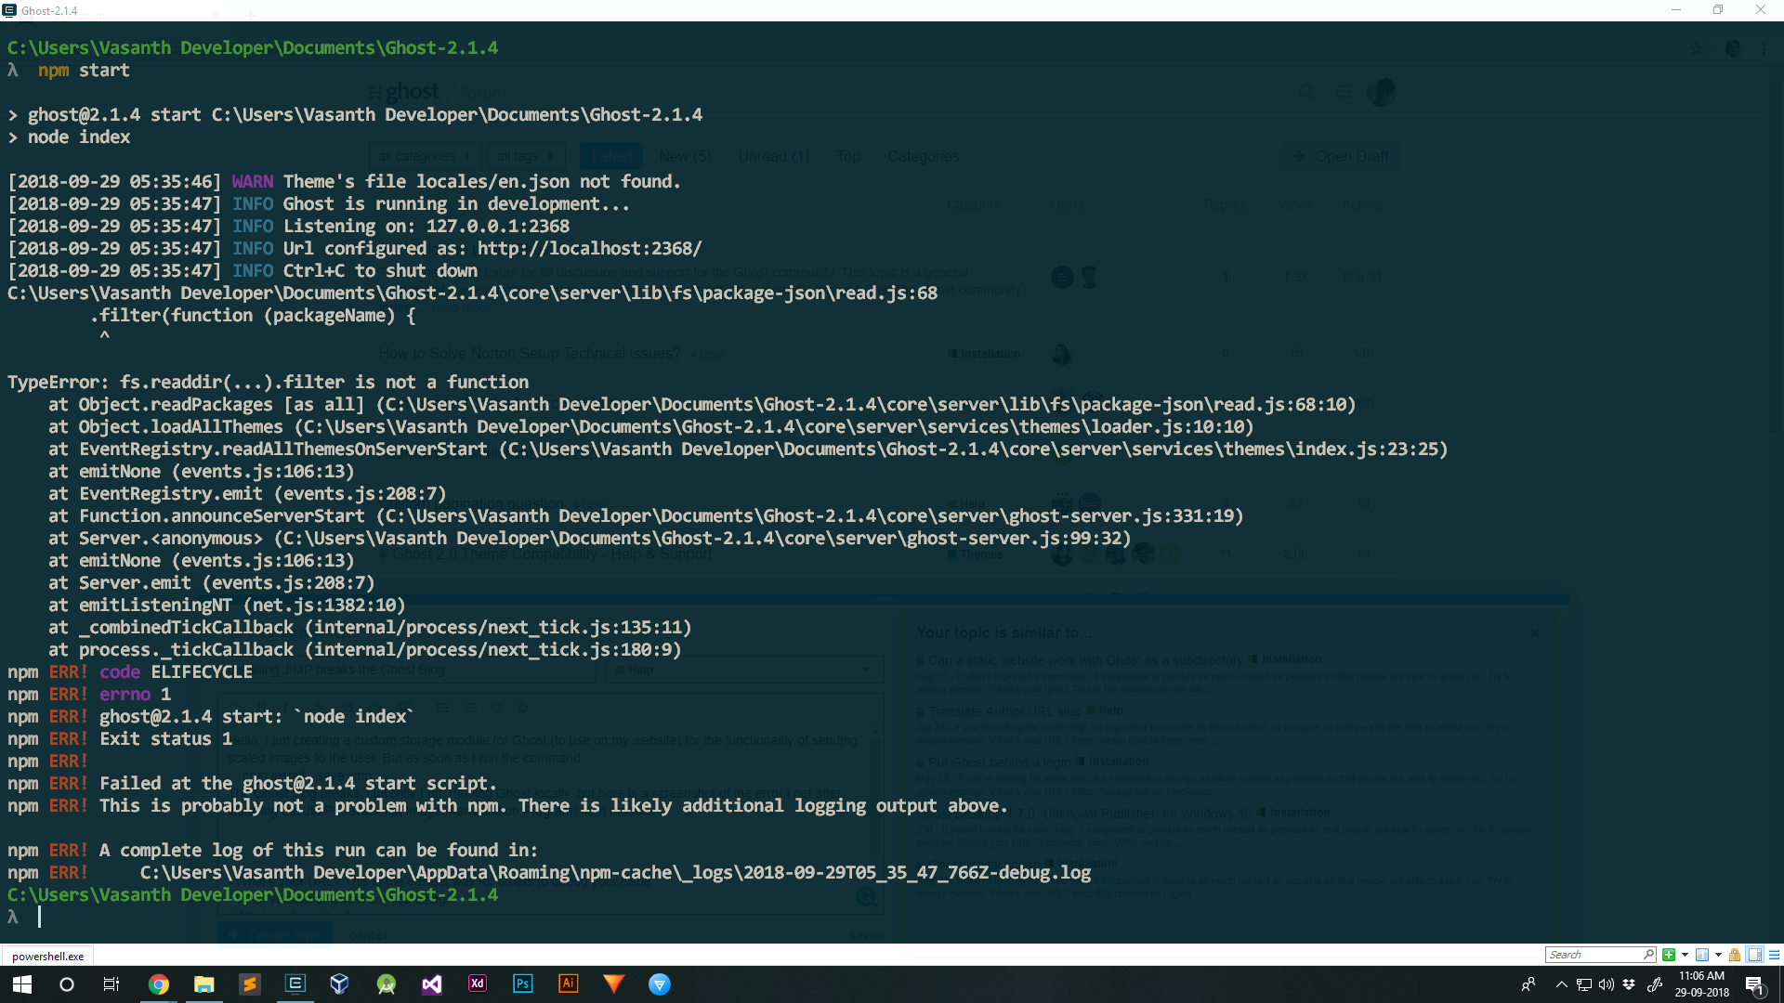Open Visual Studio from the taskbar

432,984
